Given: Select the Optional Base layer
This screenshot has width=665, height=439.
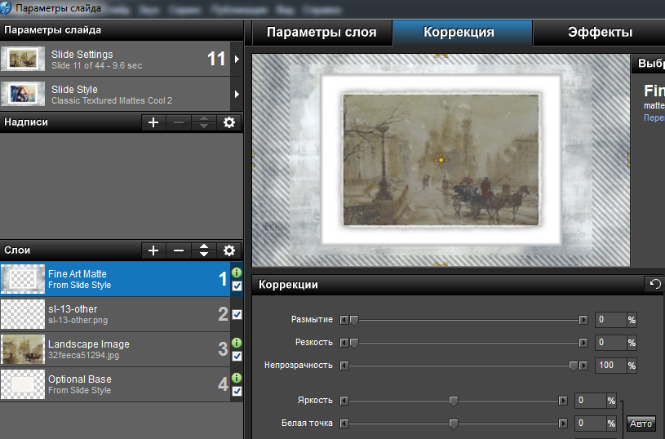Looking at the screenshot, I should [x=115, y=384].
